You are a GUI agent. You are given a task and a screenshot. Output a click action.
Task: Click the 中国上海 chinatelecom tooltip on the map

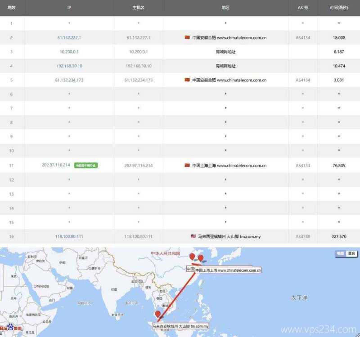click(x=228, y=270)
